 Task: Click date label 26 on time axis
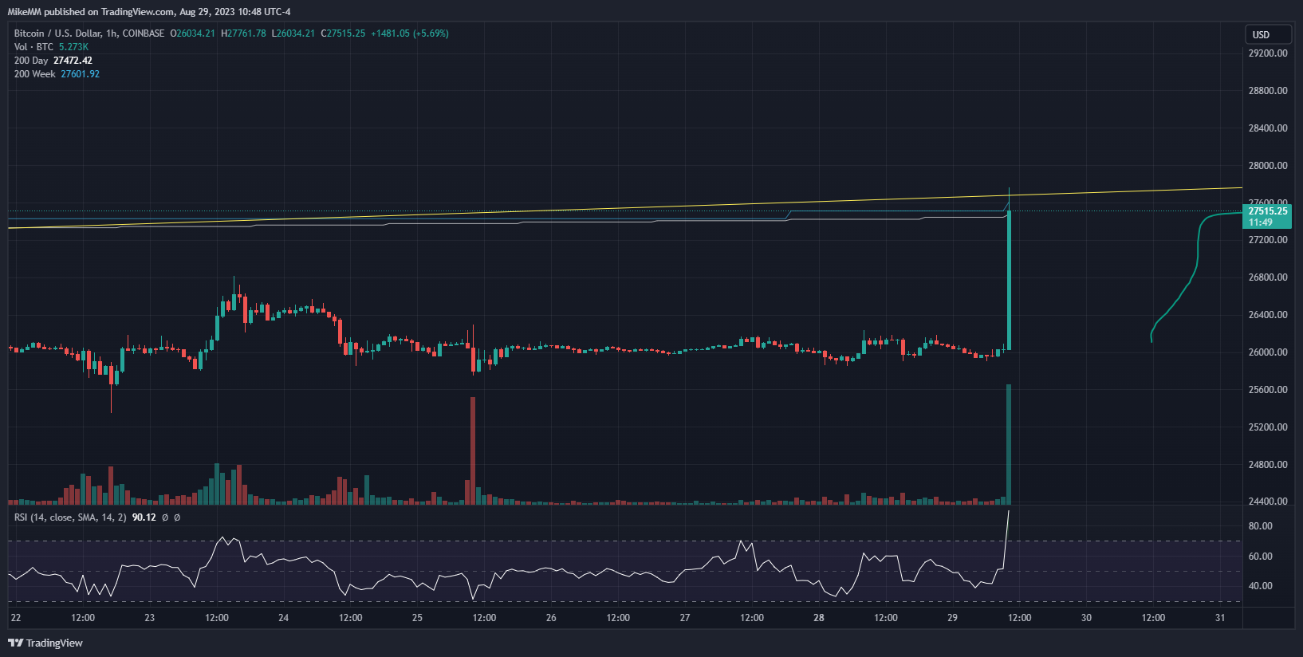point(551,618)
